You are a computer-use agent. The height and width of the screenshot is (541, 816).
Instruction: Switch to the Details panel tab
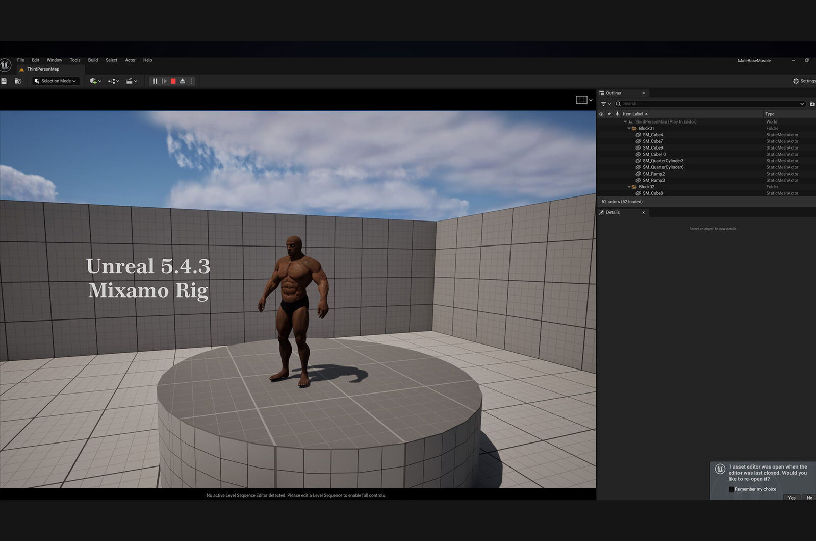[613, 213]
